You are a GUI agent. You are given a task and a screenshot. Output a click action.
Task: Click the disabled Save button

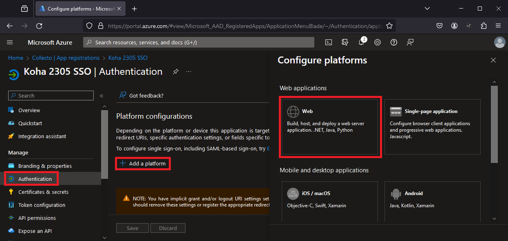[133, 228]
